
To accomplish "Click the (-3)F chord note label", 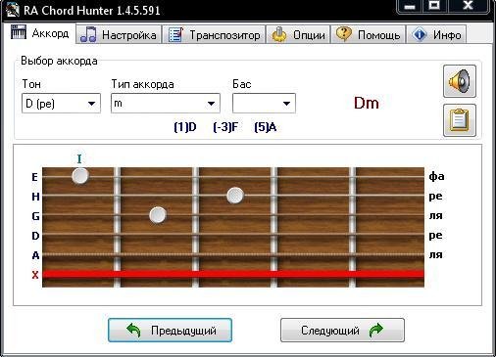I will click(225, 127).
